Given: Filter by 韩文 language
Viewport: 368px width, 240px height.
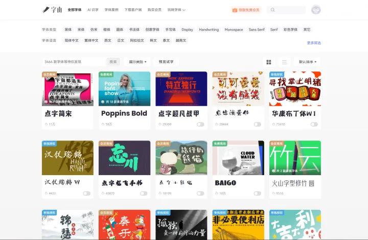Looking at the screenshot, I should click(x=153, y=40).
